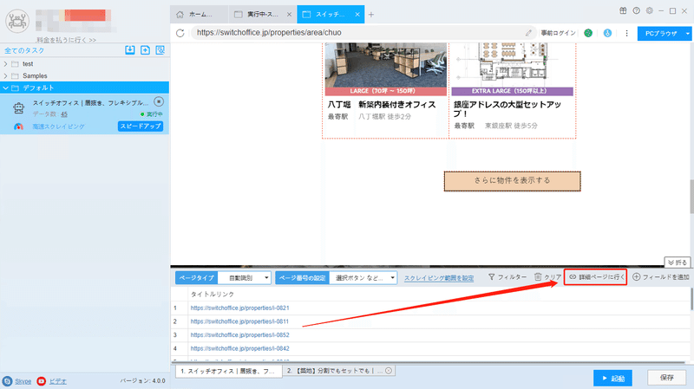694x389 pixels.
Task: Edit the URL with the pencil icon
Action: 528,33
